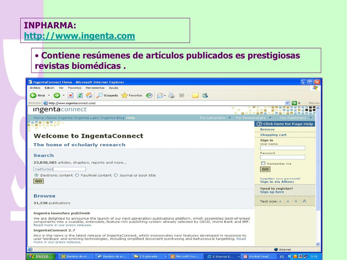Expand For Publishers dropdown
Screen dimensions: 347x260
point(310,117)
